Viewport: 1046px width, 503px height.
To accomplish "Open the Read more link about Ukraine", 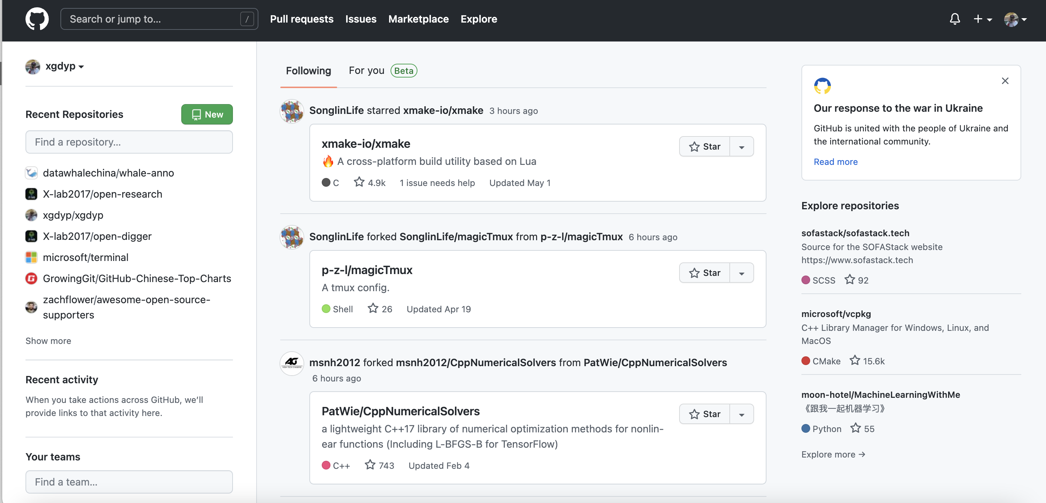I will 835,162.
